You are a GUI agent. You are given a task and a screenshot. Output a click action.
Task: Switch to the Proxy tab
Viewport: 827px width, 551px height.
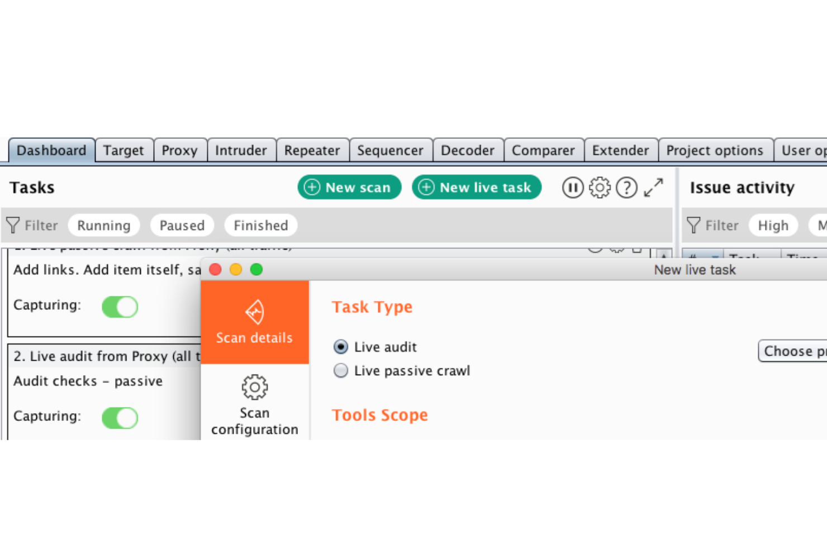point(179,150)
